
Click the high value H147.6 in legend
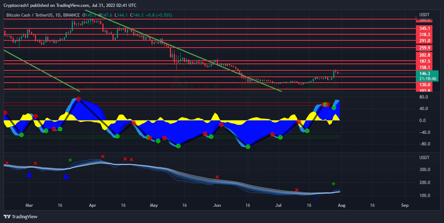(105, 15)
